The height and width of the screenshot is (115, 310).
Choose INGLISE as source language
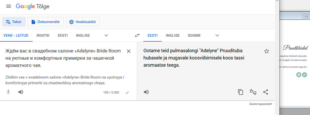[83, 36]
